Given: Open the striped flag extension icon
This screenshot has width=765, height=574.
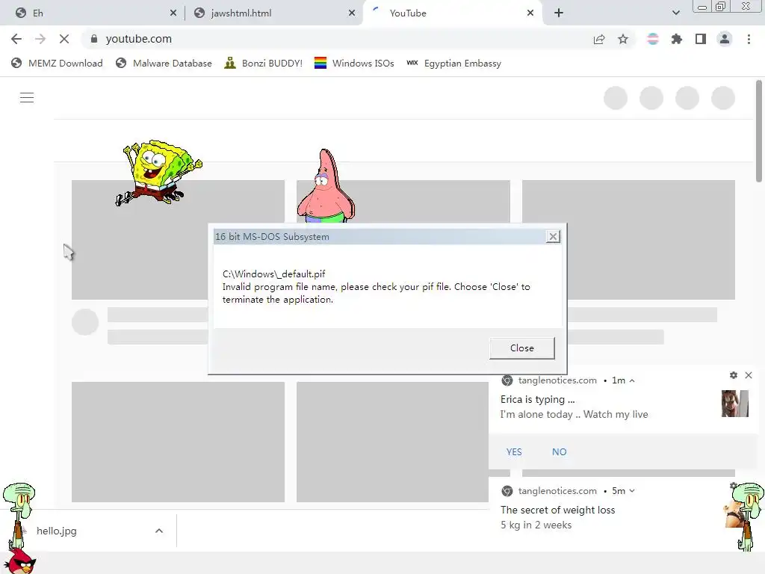Looking at the screenshot, I should coord(653,39).
